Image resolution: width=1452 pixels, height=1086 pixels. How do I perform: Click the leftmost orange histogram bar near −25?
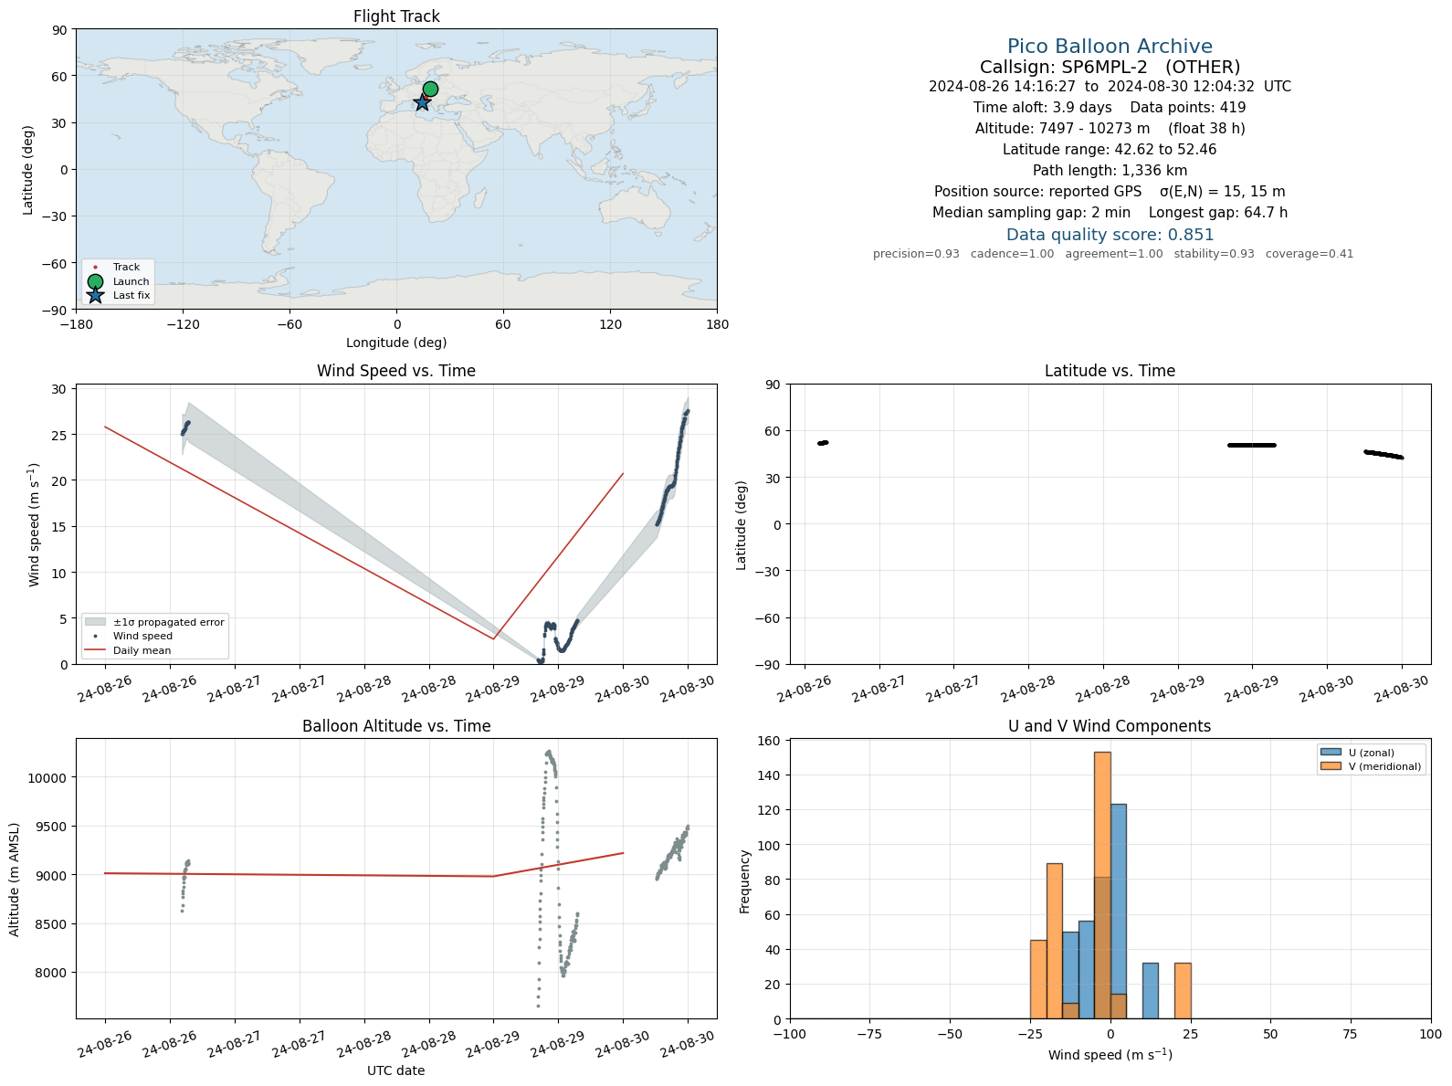coord(1038,979)
